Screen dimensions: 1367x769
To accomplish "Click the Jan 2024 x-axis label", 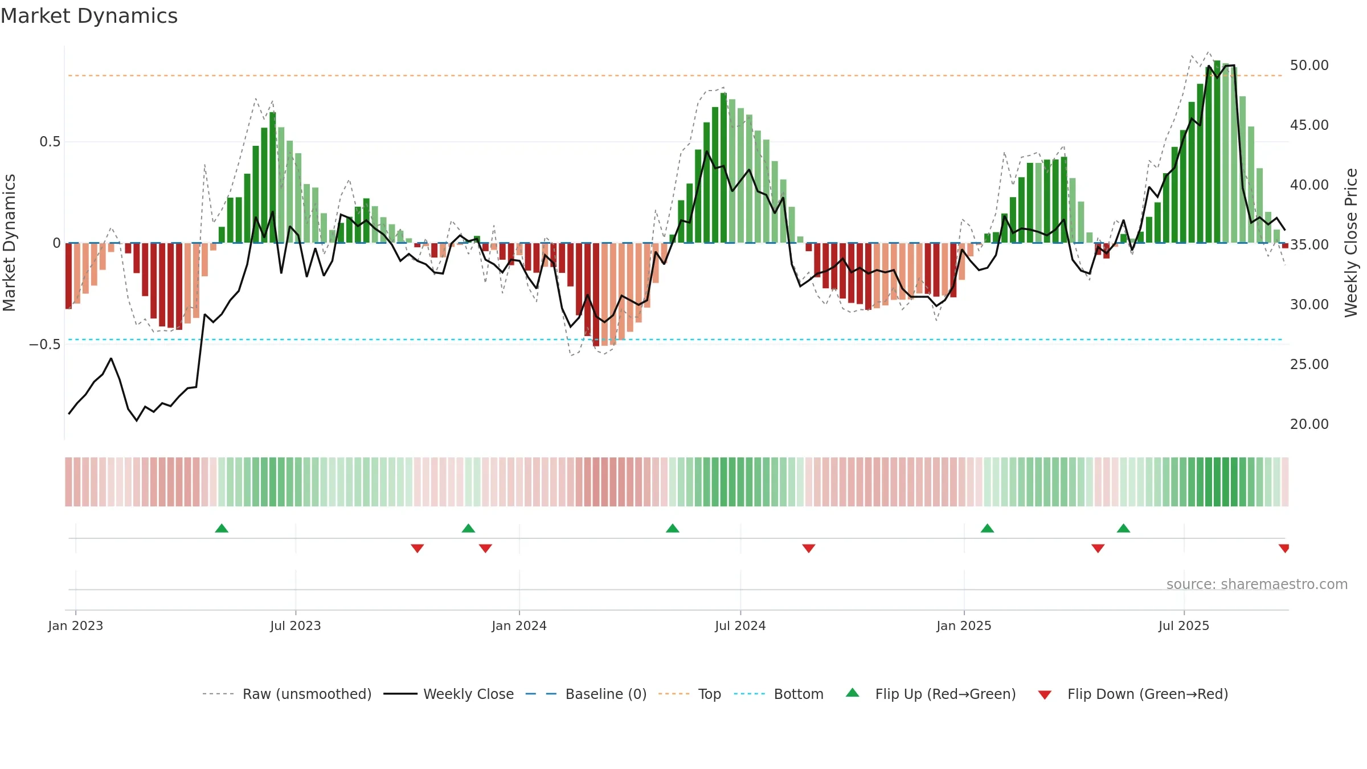I will 519,625.
